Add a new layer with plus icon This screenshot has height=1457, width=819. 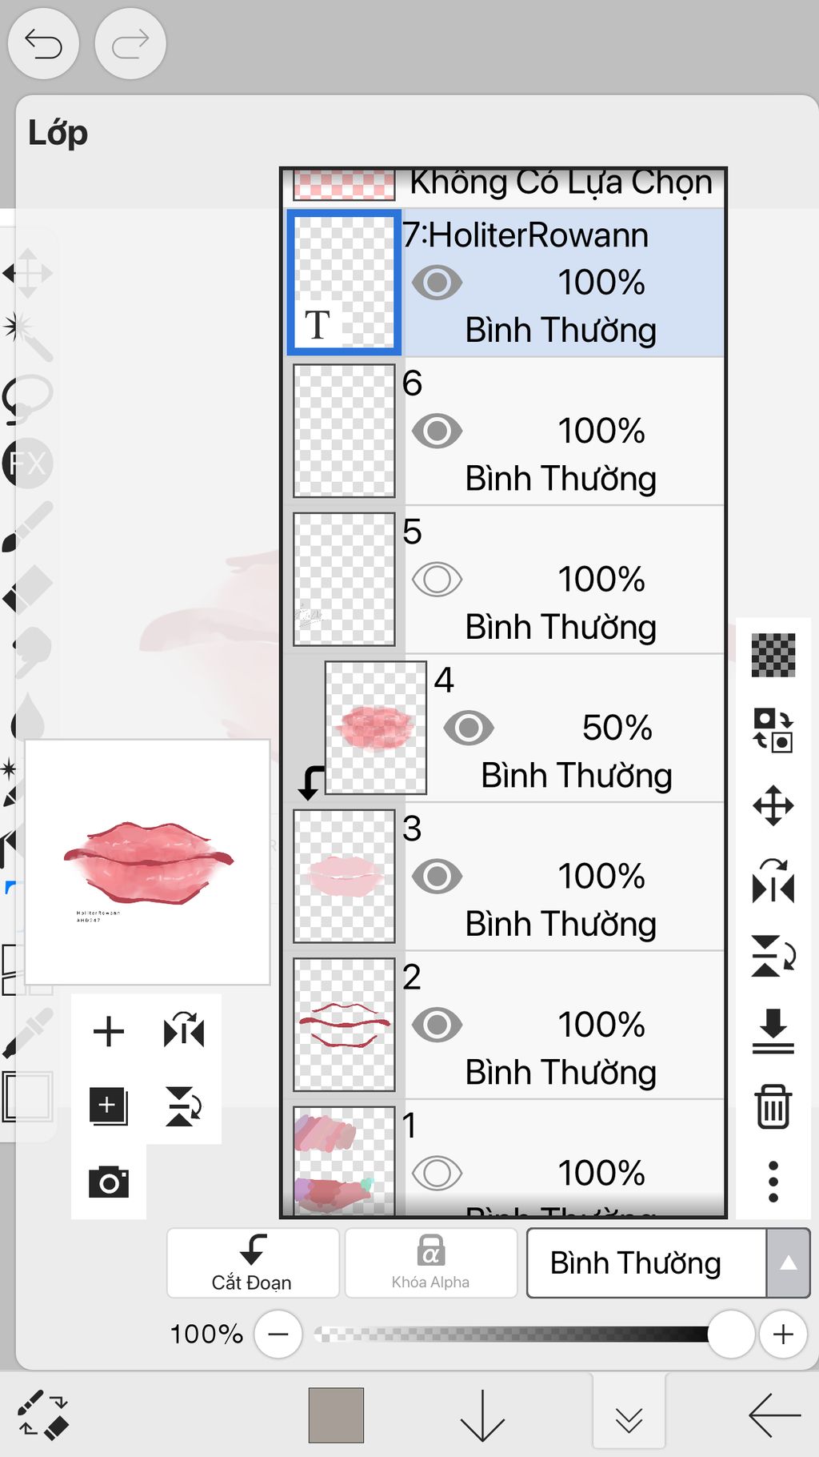coord(108,1031)
